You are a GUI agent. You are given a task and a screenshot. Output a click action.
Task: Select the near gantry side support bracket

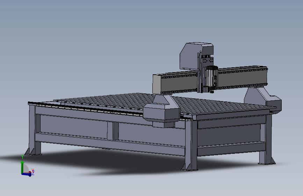coord(162,111)
